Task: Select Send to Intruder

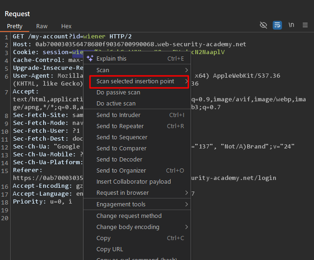Action: pyautogui.click(x=137, y=115)
